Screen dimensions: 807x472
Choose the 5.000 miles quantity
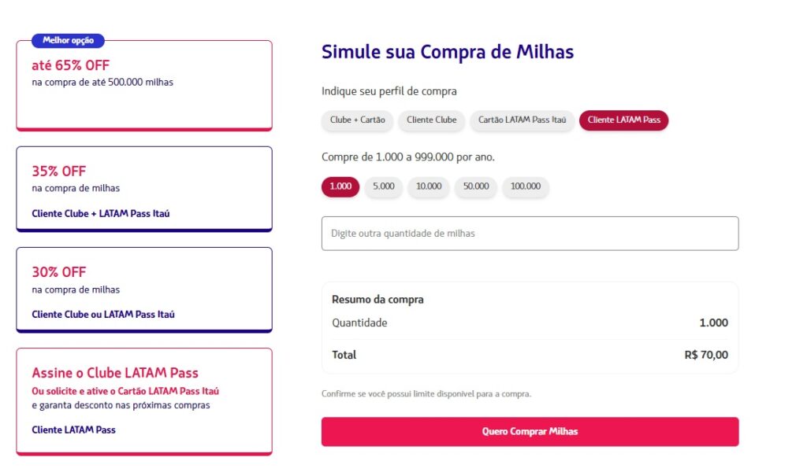[x=384, y=187]
